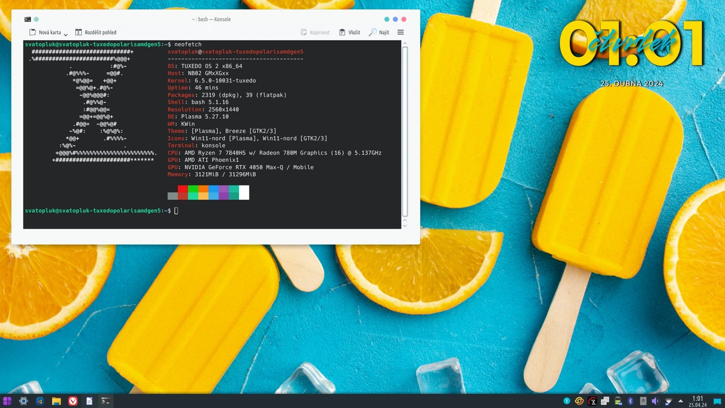Viewport: 725px width, 408px height.
Task: Paste with the Vložit button
Action: click(x=350, y=33)
